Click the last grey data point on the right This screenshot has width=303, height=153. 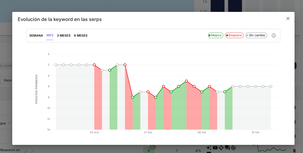(271, 86)
